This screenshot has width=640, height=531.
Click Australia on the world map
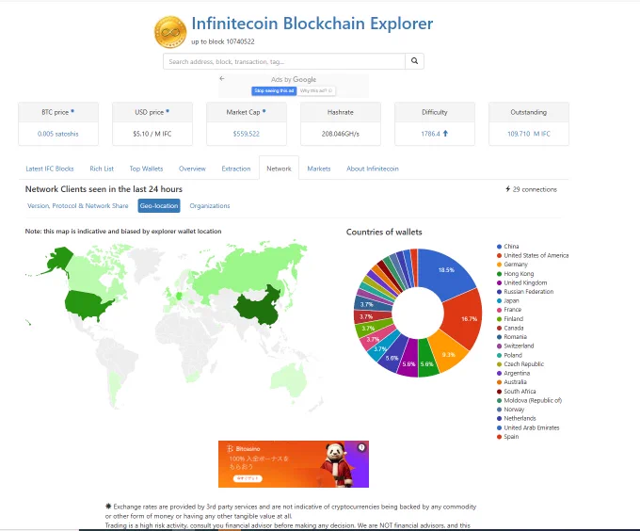pyautogui.click(x=290, y=378)
